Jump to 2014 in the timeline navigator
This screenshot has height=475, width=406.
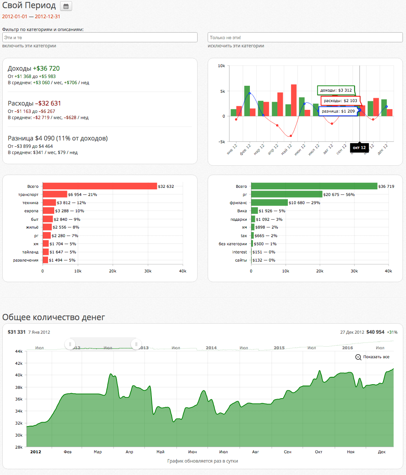pyautogui.click(x=211, y=348)
